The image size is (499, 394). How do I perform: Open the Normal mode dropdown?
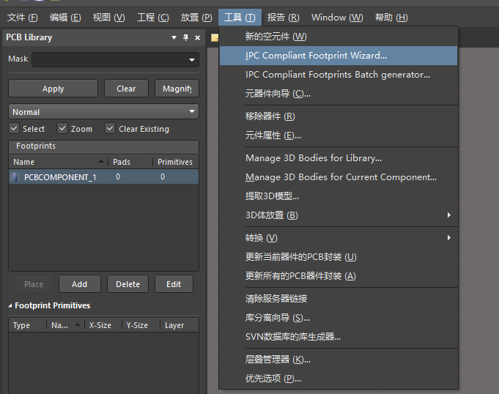[104, 111]
